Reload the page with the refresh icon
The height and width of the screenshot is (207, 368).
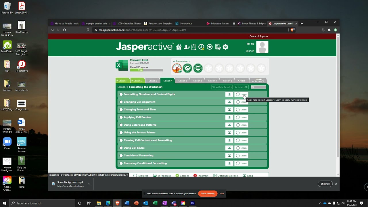click(65, 30)
